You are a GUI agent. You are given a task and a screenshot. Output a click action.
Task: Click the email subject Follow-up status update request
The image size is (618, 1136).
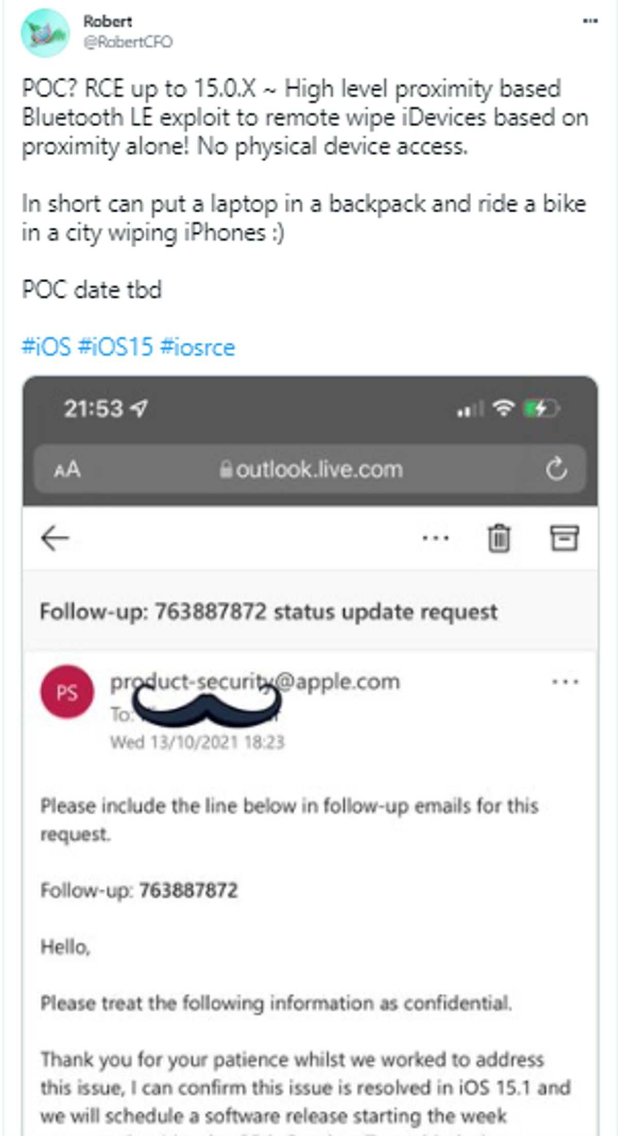click(269, 612)
